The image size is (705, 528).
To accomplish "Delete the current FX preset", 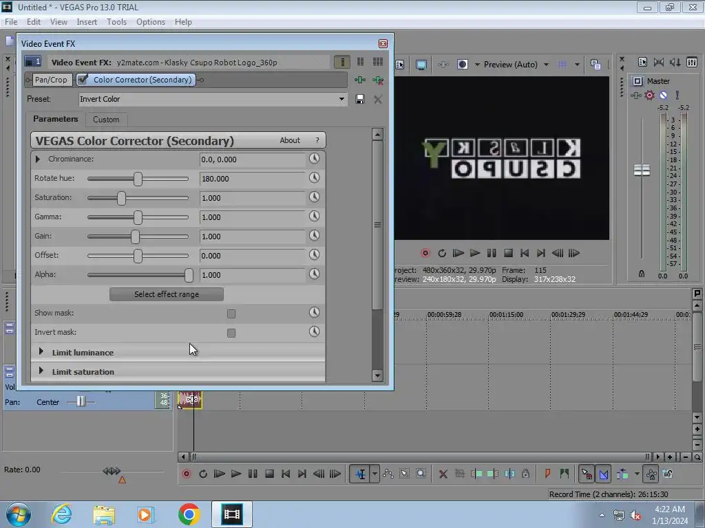I will pos(378,99).
